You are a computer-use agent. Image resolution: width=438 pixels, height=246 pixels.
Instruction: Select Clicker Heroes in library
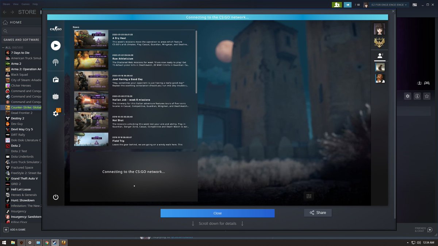tap(21, 86)
